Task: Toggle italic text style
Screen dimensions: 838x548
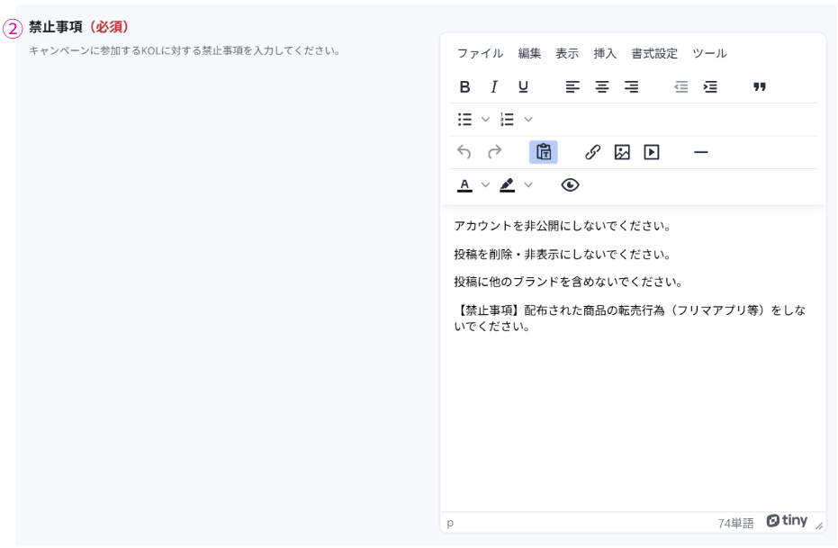Action: 494,87
